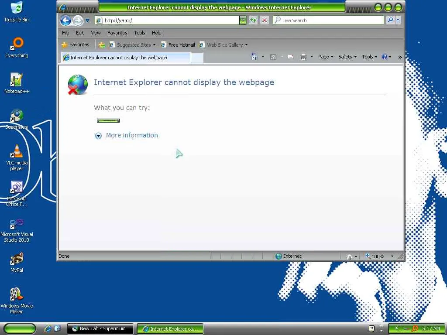Screen dimensions: 447x335
Task: Click the second Quick Launch browser icon
Action: (x=57, y=328)
